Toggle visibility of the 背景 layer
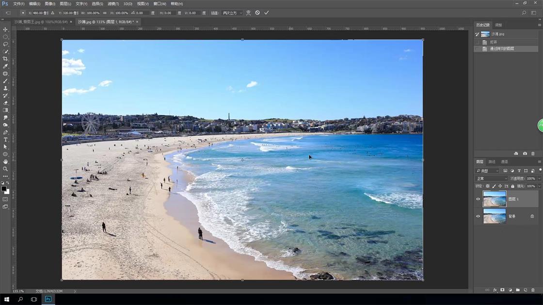Viewport: 543px width, 305px height. pyautogui.click(x=478, y=216)
